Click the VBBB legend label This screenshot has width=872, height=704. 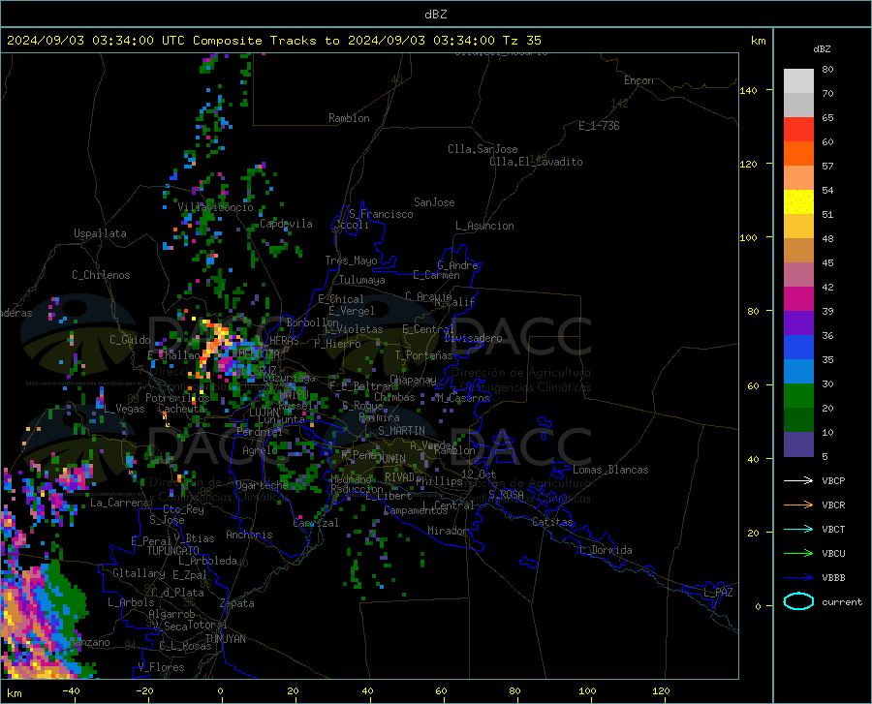[x=833, y=578]
